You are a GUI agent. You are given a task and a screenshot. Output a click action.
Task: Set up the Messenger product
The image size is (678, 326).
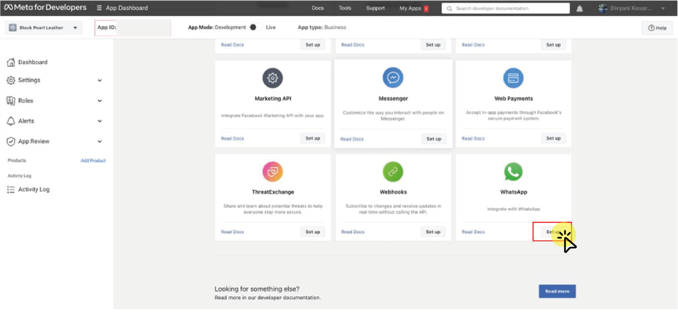point(433,139)
